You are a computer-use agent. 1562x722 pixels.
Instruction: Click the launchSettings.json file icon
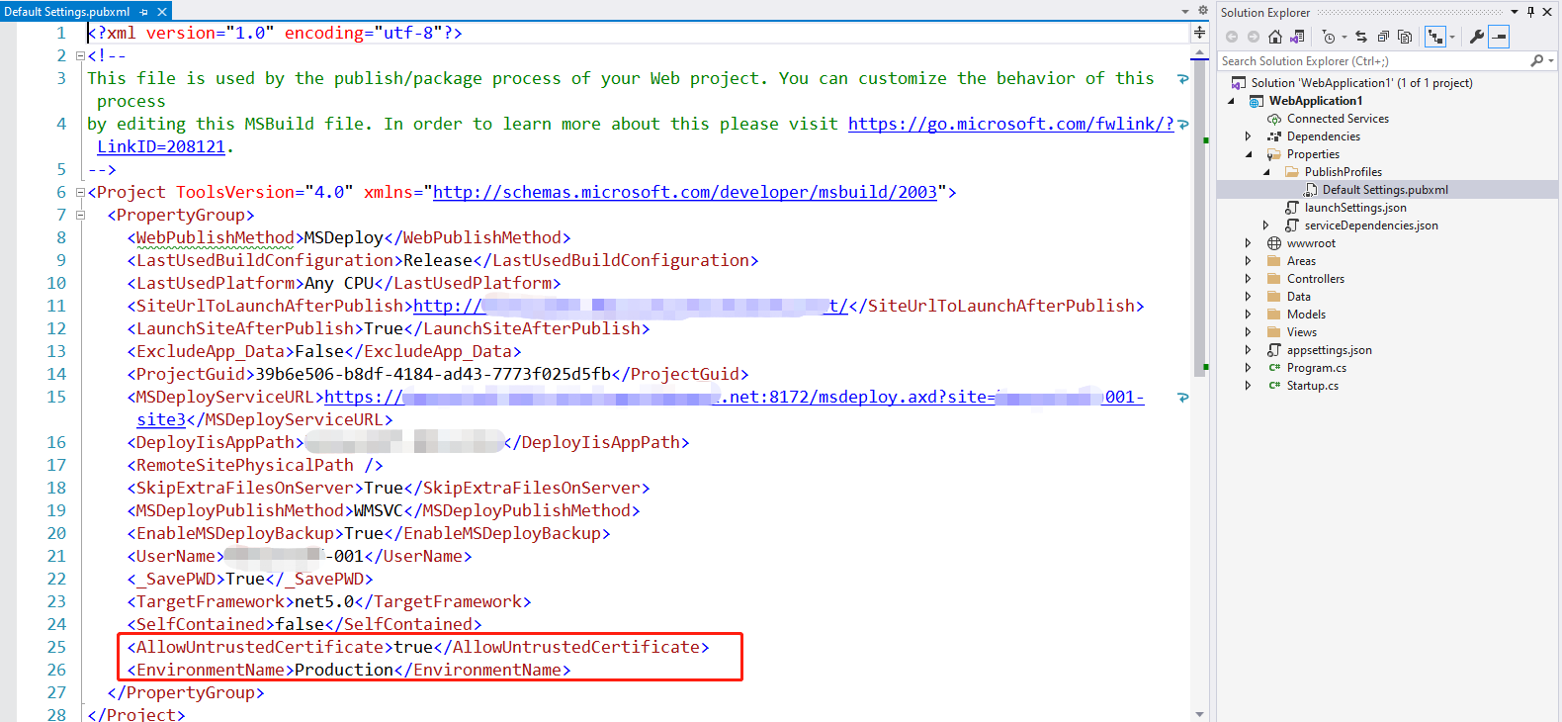coord(1292,208)
